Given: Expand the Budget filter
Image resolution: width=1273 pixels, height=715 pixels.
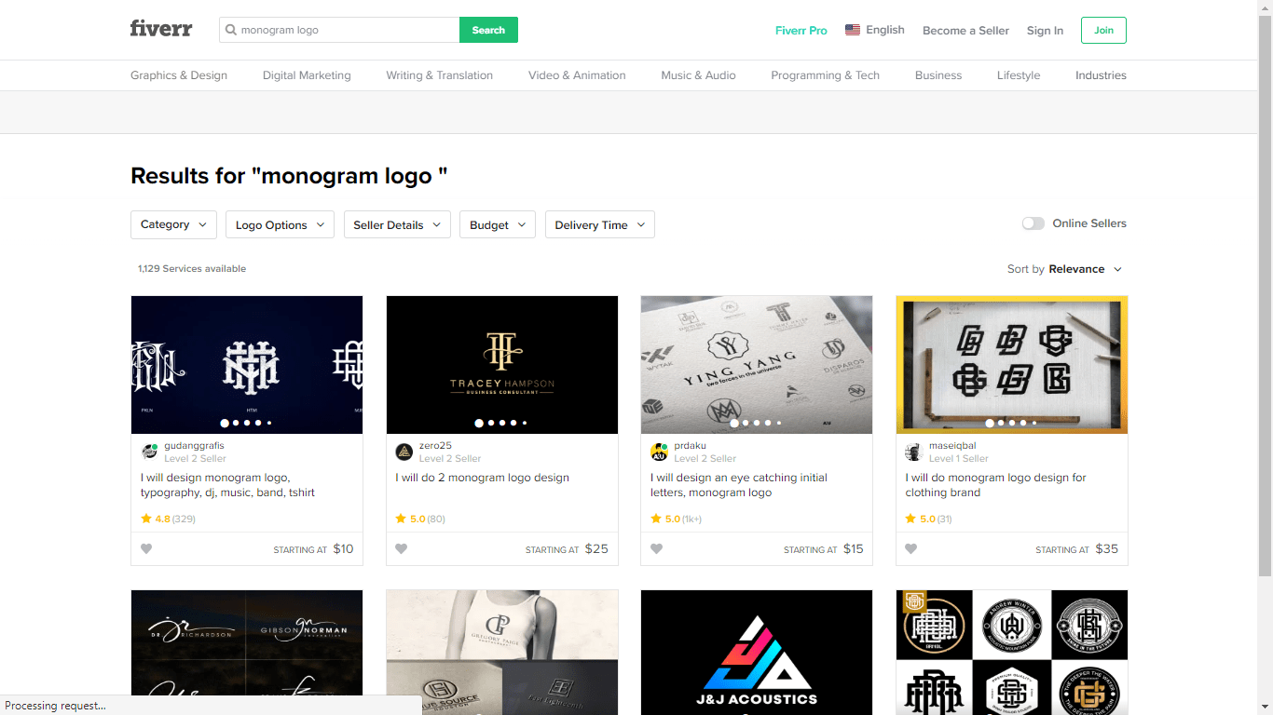Looking at the screenshot, I should pyautogui.click(x=498, y=224).
